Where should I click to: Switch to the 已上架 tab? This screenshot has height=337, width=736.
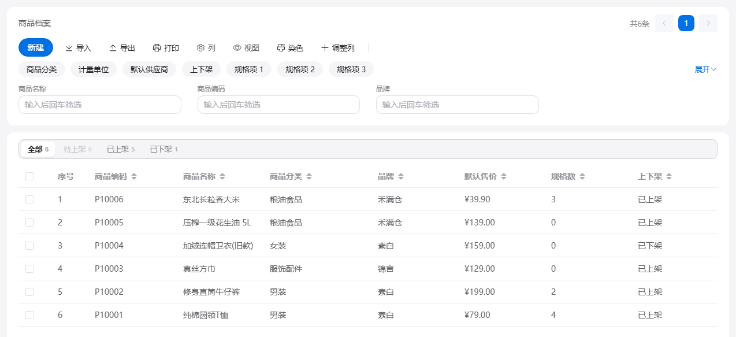pyautogui.click(x=121, y=149)
